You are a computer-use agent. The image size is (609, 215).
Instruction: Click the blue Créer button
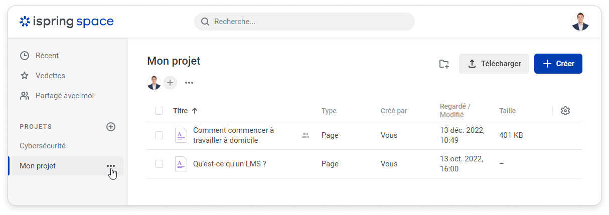click(x=558, y=64)
